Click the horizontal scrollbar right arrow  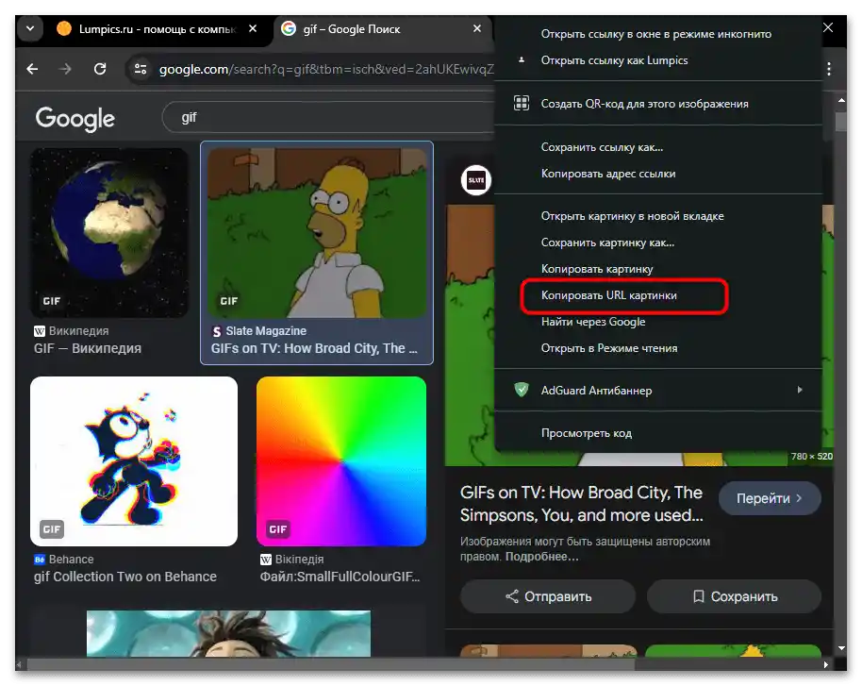point(826,664)
